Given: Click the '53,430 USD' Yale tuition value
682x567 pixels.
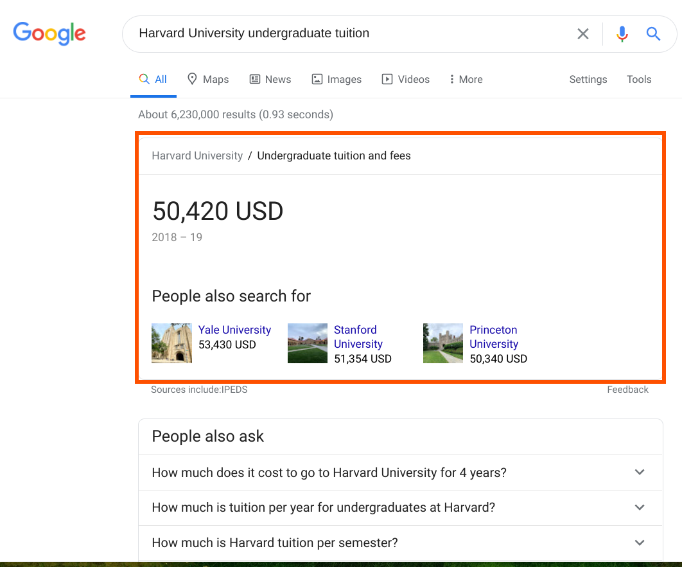Looking at the screenshot, I should point(227,345).
